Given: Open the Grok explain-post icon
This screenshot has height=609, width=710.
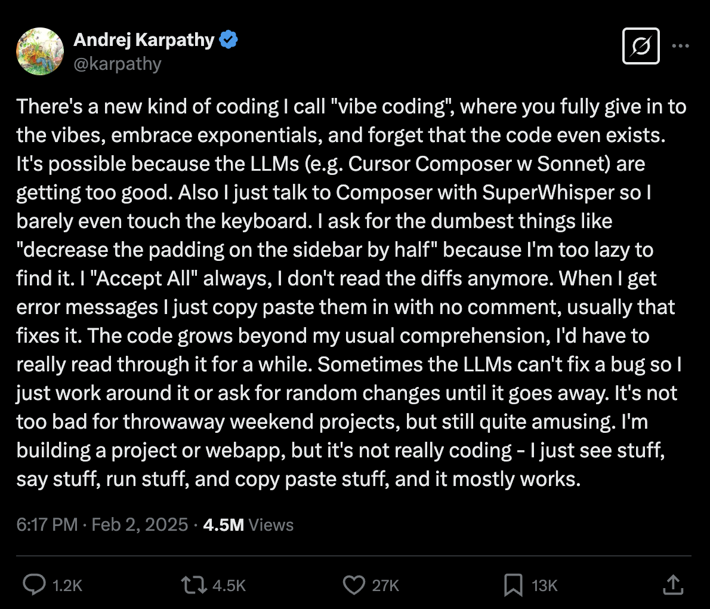Looking at the screenshot, I should point(641,46).
